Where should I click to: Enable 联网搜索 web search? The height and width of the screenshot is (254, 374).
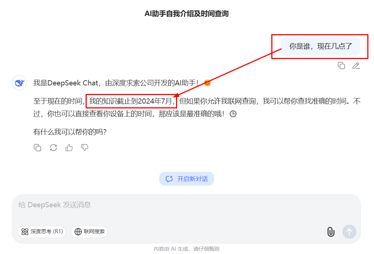coord(89,232)
